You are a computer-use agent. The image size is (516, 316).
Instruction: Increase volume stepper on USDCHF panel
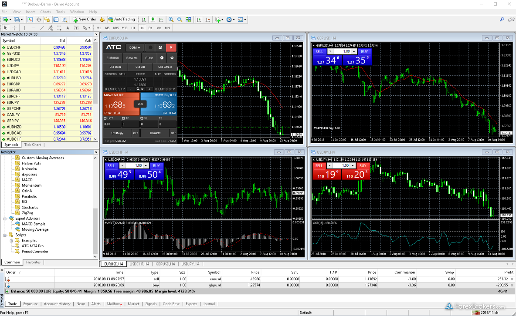(146, 166)
